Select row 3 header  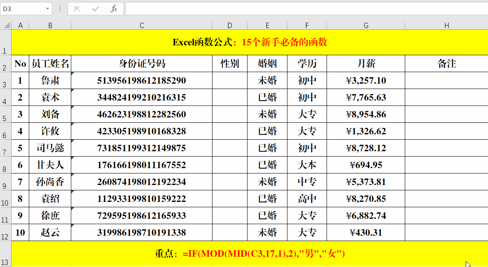click(5, 80)
